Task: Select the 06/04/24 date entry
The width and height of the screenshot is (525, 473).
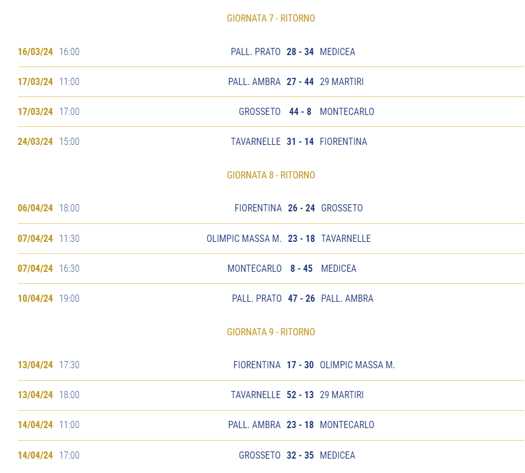Action: point(35,208)
